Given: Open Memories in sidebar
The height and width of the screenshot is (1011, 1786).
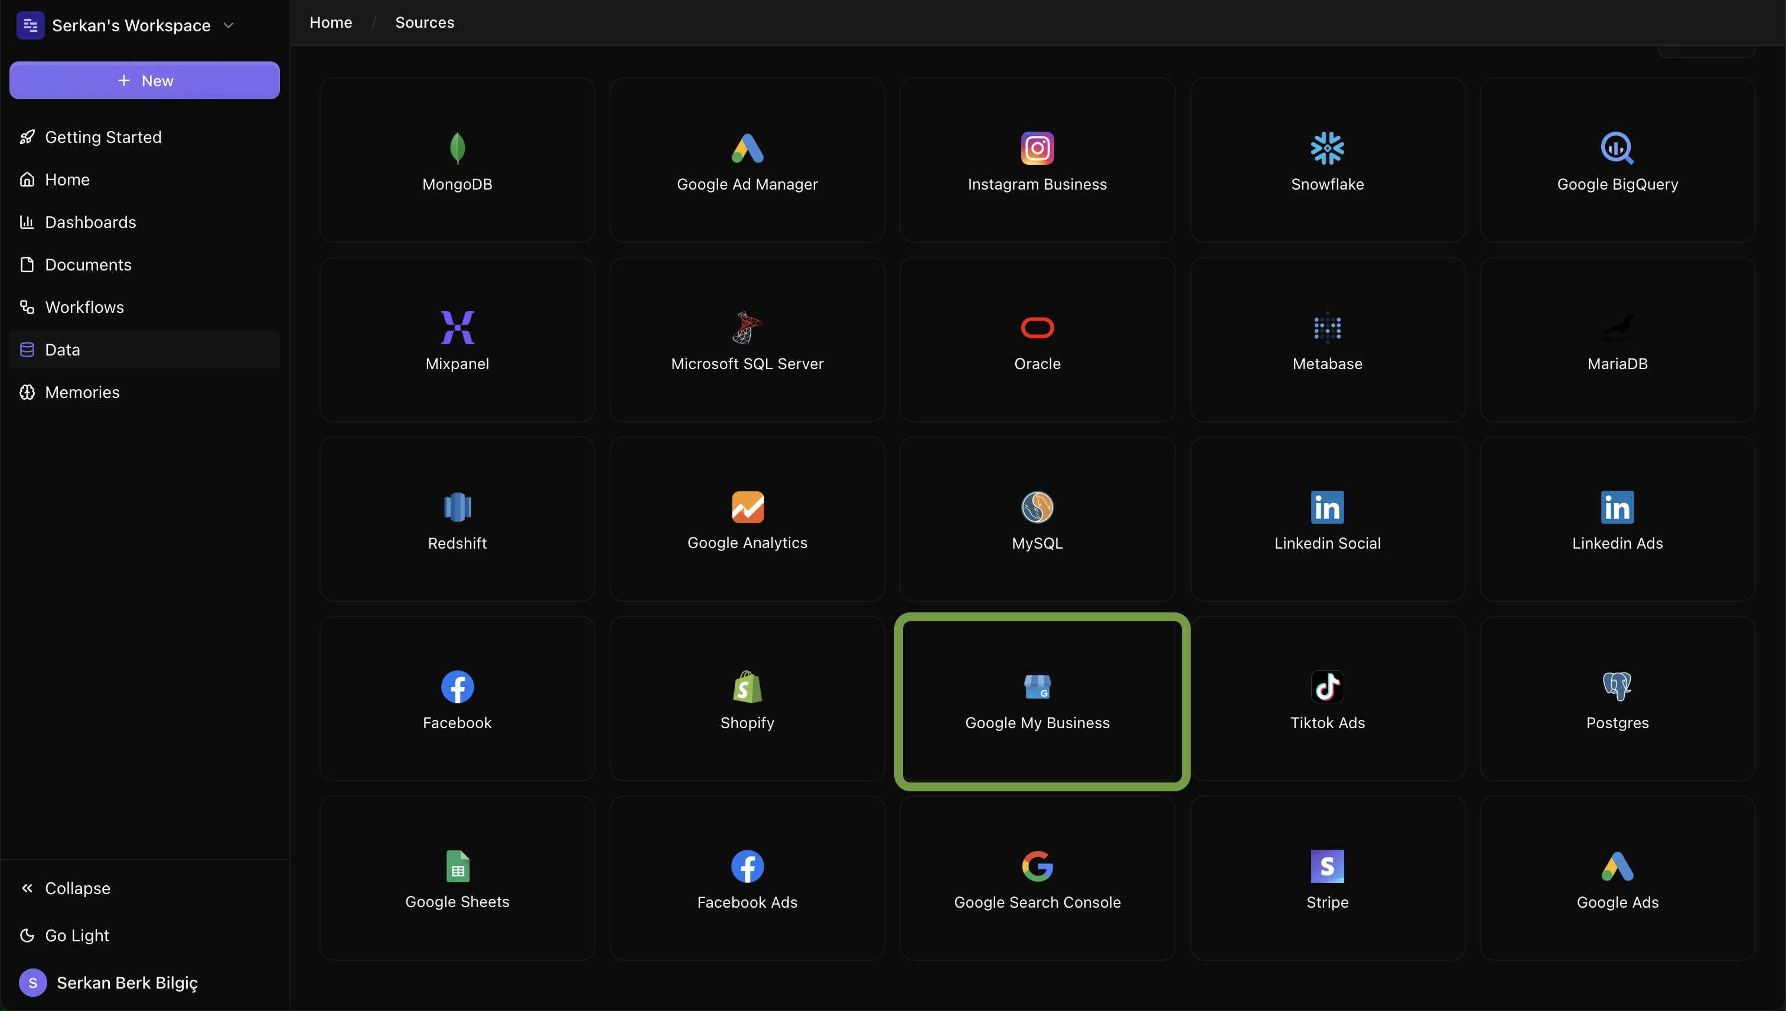Looking at the screenshot, I should tap(145, 392).
